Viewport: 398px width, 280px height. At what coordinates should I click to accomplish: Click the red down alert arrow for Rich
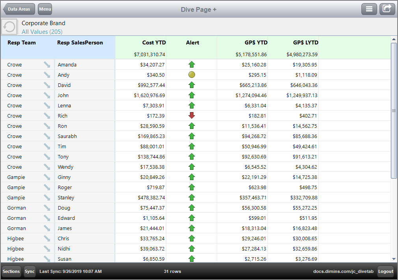pos(192,115)
